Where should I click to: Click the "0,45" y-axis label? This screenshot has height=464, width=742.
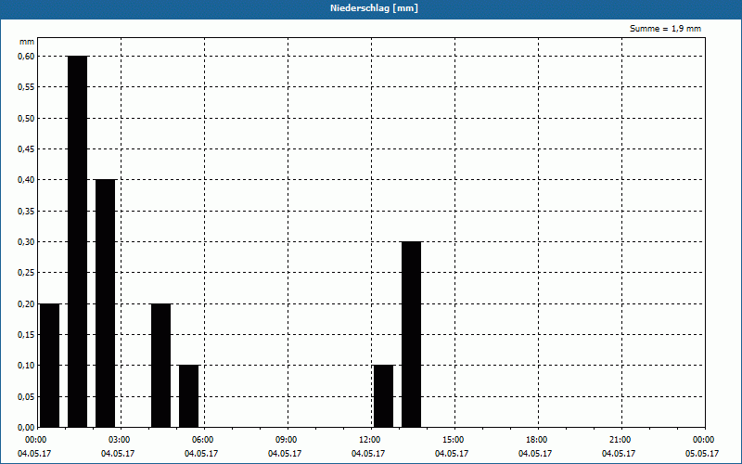(26, 149)
